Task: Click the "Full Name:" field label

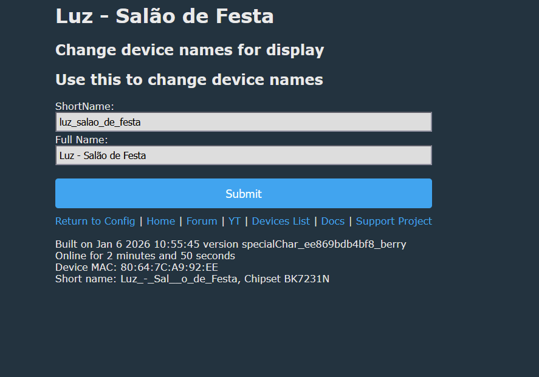Action: (81, 140)
